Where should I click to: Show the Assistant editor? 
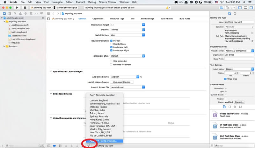point(227,8)
